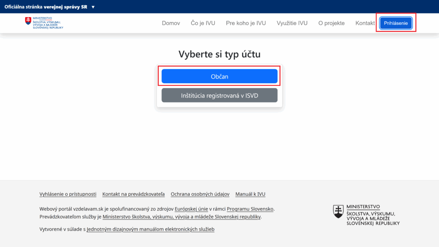The height and width of the screenshot is (247, 439).
Task: Open the Pre koho je IVU page
Action: [246, 23]
